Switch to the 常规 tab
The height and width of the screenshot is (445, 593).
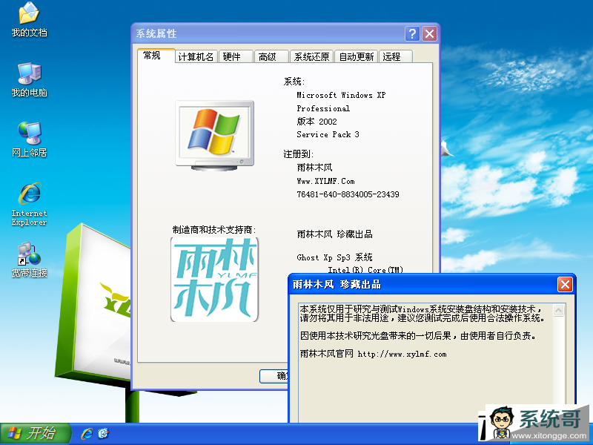pyautogui.click(x=156, y=56)
